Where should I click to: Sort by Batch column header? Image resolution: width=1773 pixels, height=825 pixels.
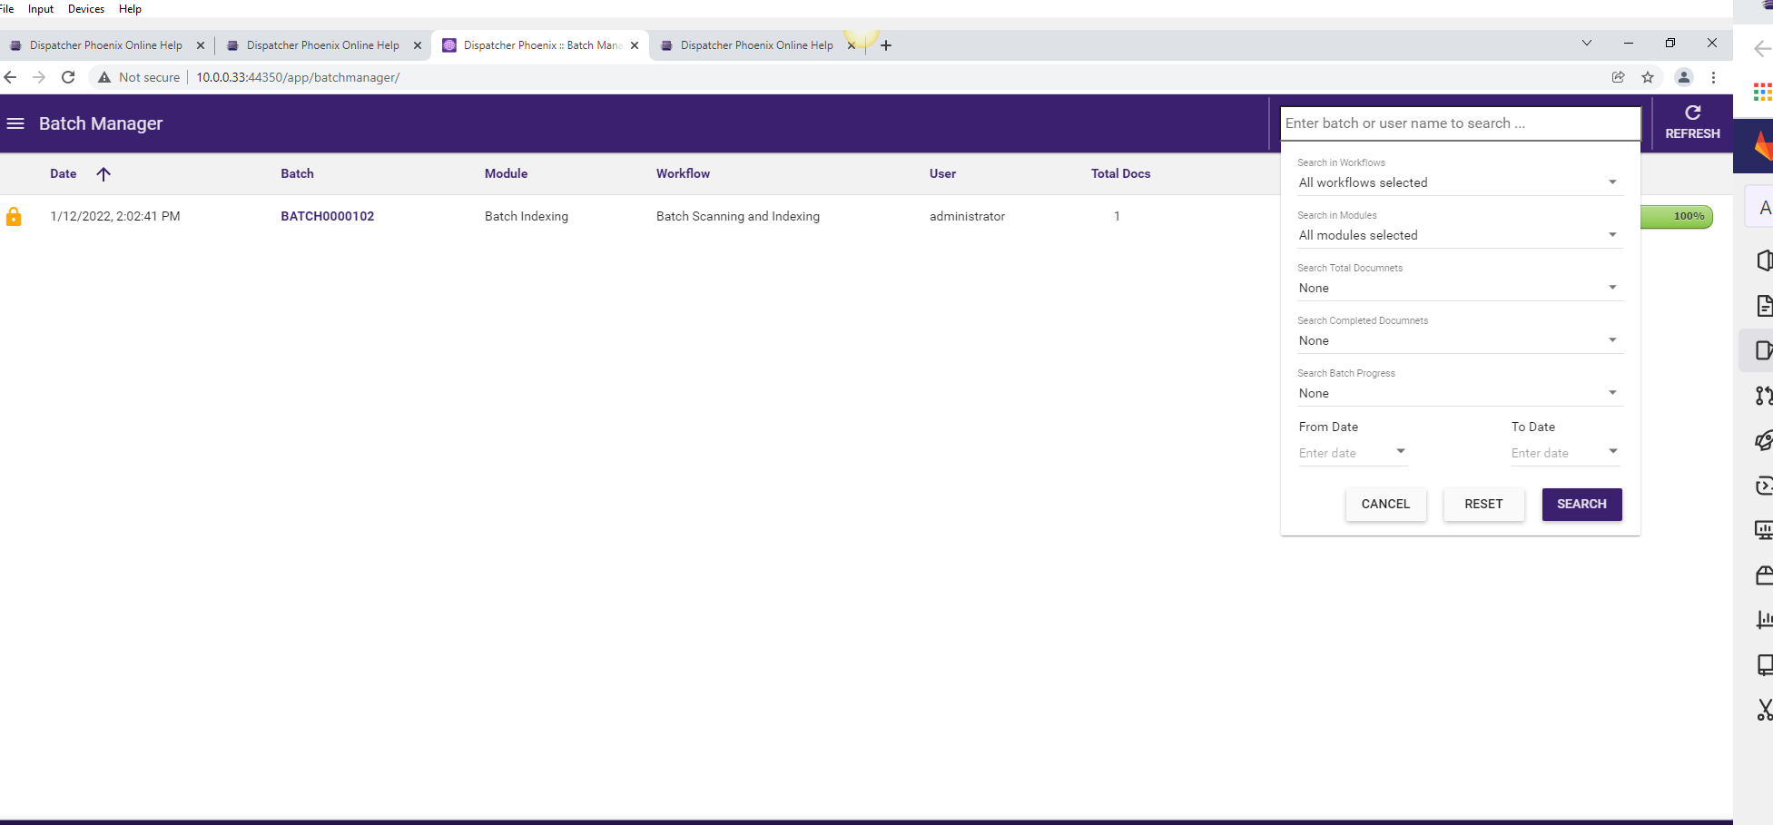297,173
